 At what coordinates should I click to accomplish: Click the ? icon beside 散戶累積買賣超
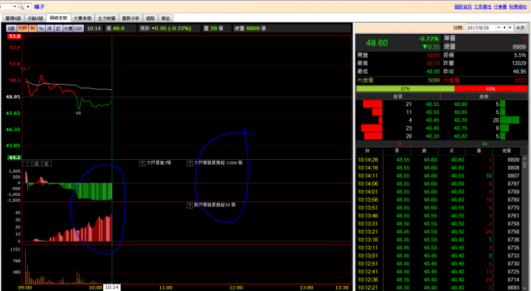point(190,206)
